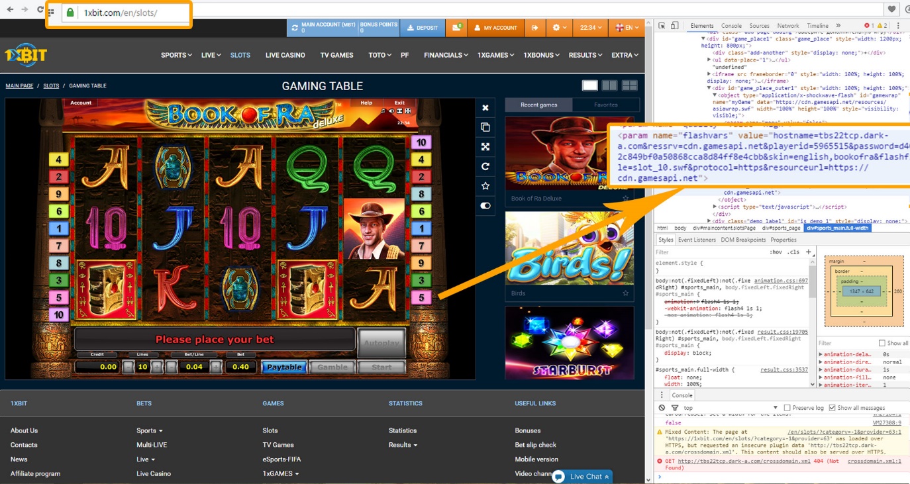Open the Starburst game thumbnail
The height and width of the screenshot is (484, 910).
point(570,343)
